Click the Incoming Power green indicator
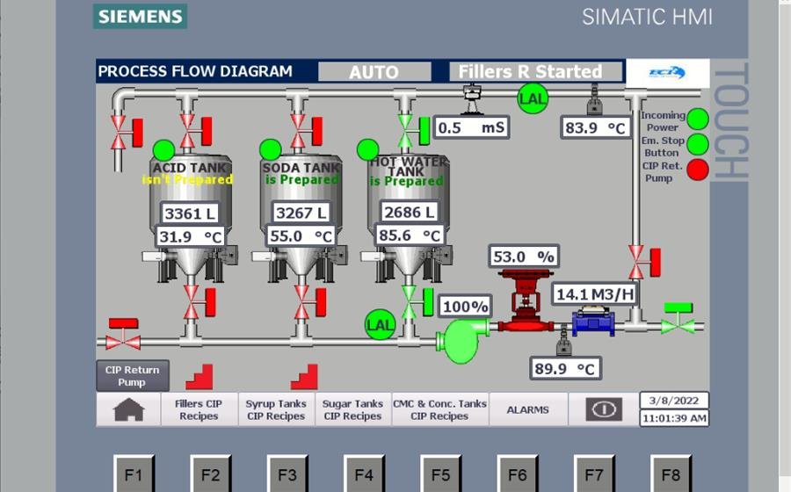 point(698,119)
